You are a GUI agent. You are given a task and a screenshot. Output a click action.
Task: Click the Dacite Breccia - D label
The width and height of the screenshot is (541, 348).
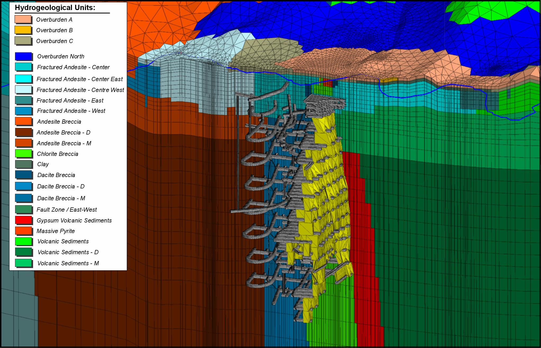[x=61, y=187]
